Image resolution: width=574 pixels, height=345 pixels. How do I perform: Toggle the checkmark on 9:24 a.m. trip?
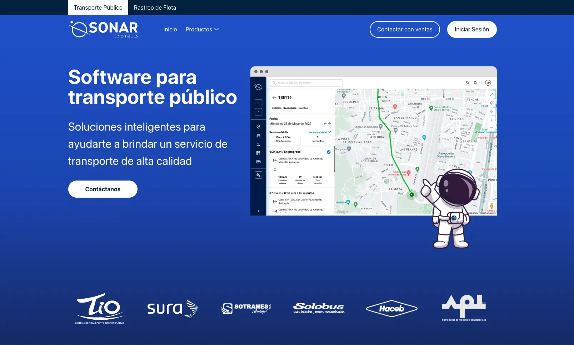coord(329,152)
